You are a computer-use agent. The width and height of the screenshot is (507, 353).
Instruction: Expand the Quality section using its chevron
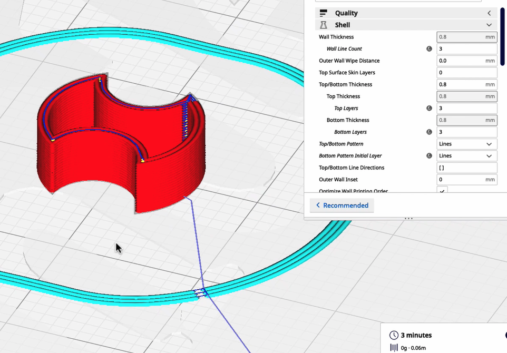click(x=489, y=13)
